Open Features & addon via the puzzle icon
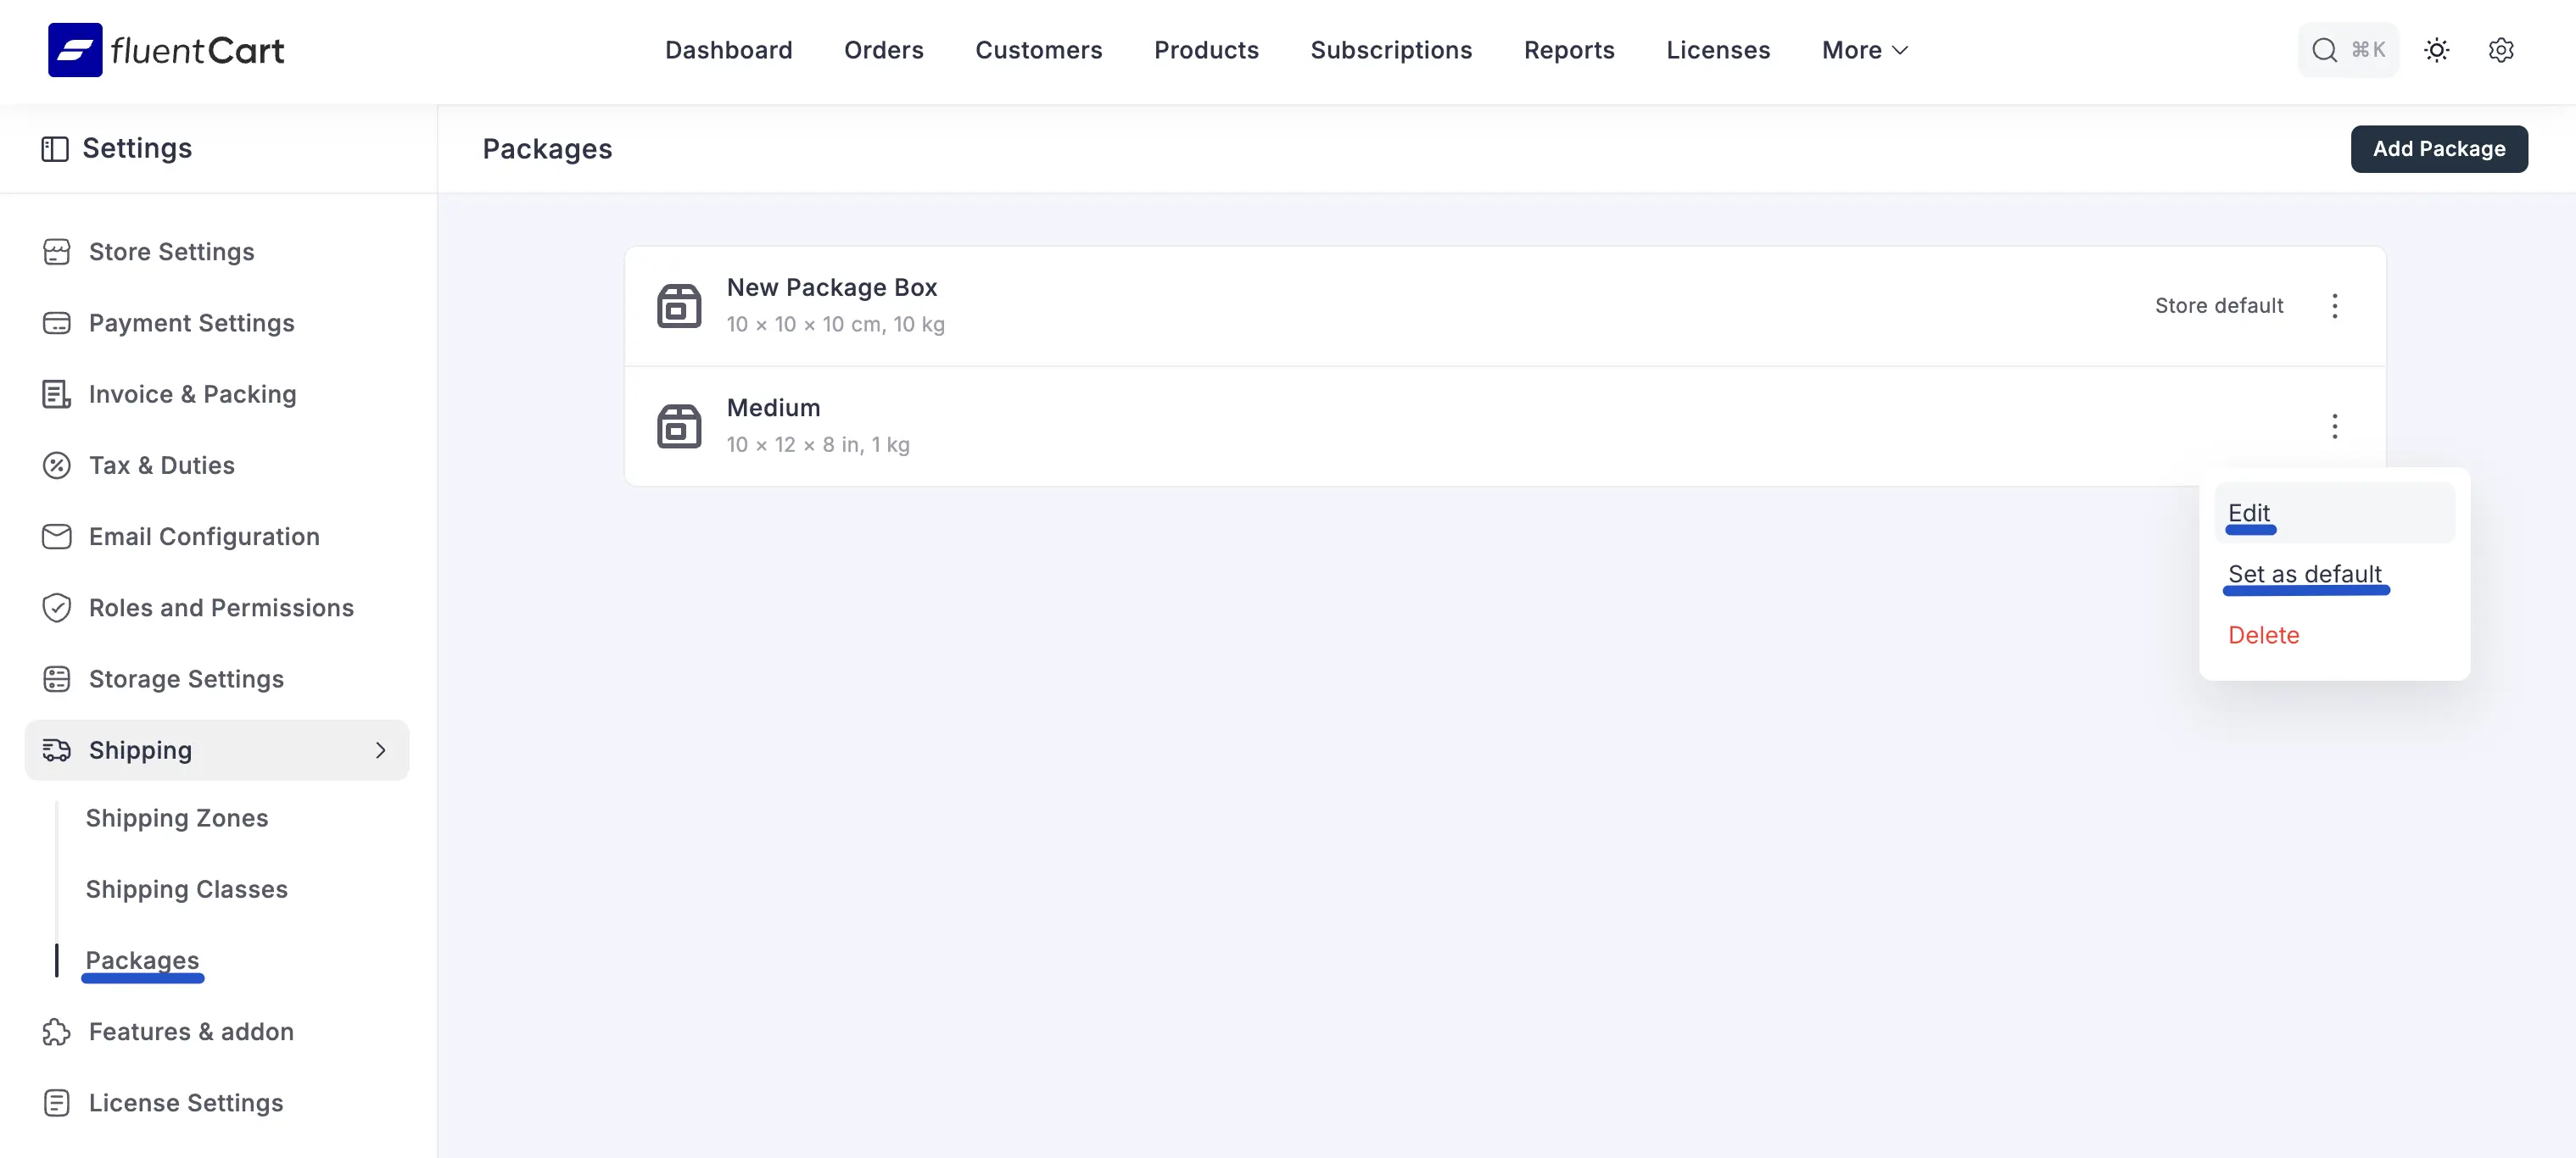Screen dimensions: 2576x1158 pos(57,1031)
